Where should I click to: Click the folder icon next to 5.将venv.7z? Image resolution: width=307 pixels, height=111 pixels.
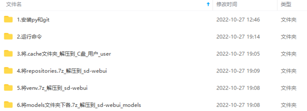point(8,88)
